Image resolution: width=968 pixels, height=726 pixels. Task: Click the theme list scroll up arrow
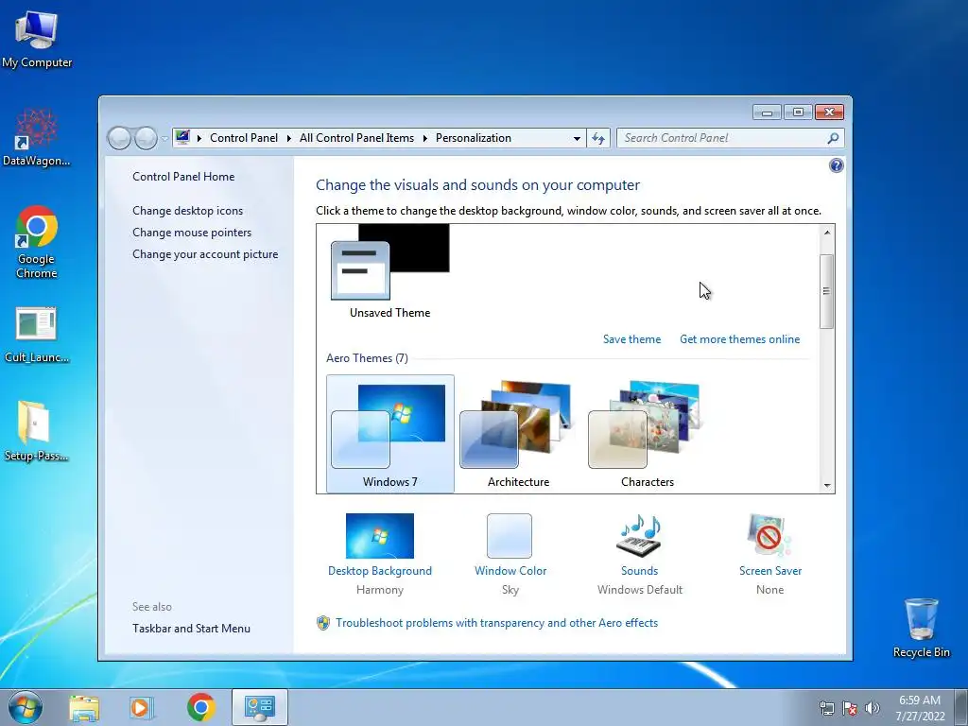click(x=827, y=233)
